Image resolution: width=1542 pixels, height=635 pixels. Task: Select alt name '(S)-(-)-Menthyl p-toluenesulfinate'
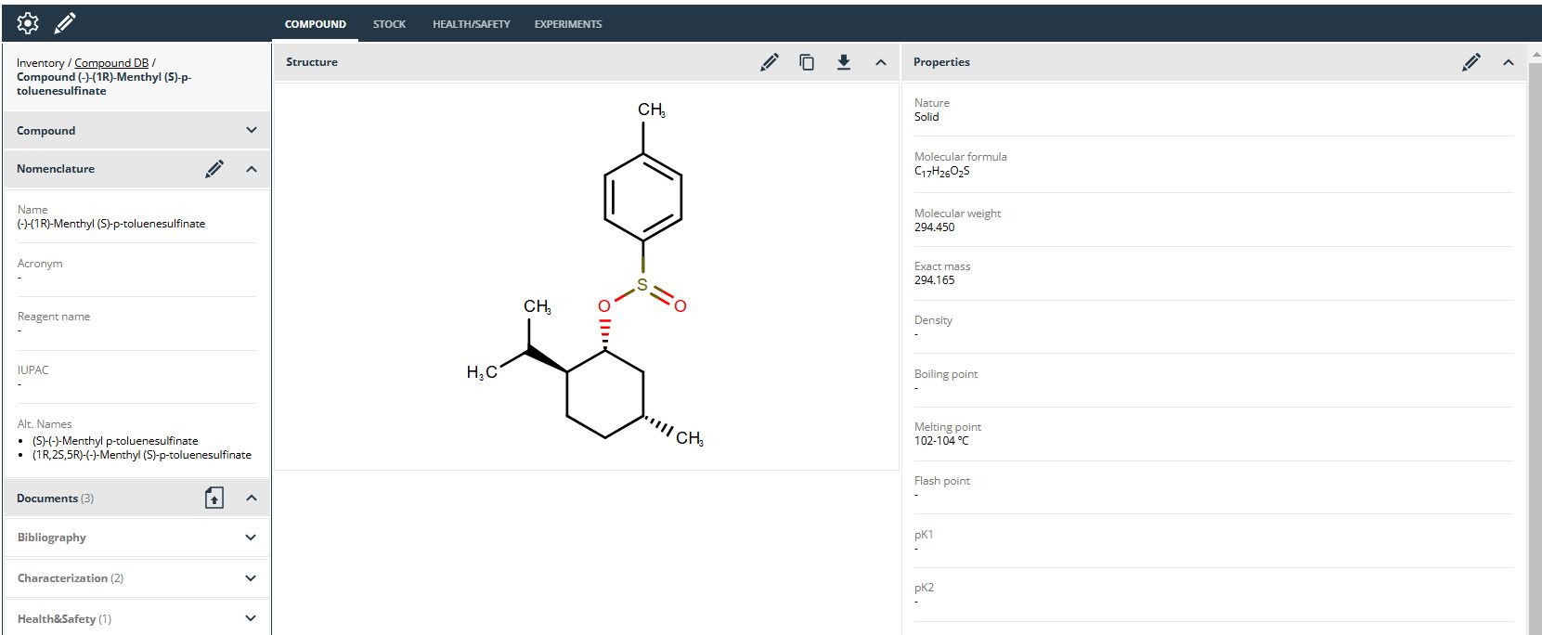(115, 441)
